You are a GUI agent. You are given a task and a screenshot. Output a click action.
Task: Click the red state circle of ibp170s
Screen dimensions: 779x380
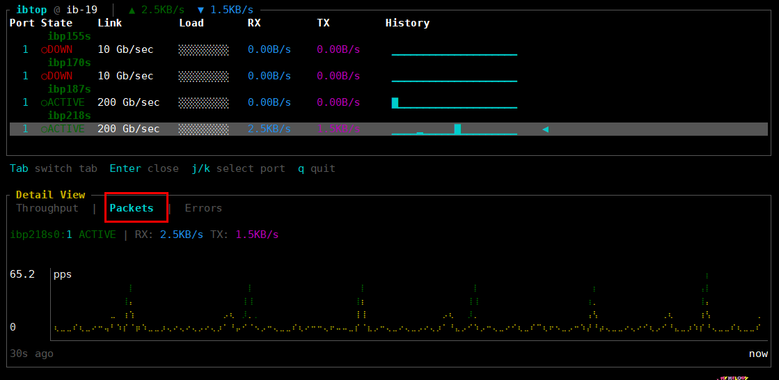(x=45, y=76)
